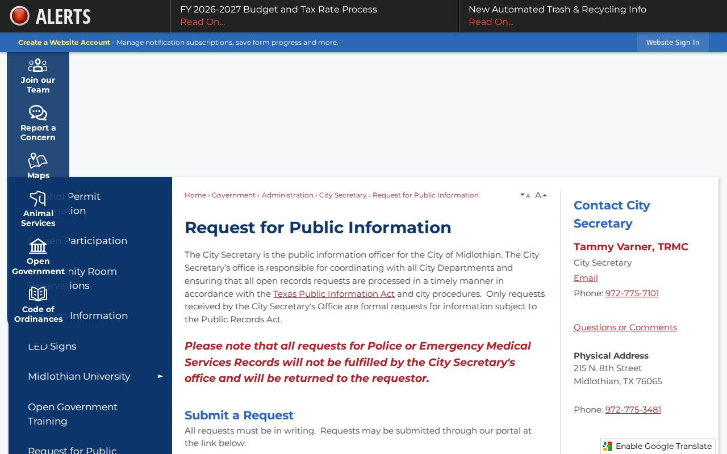727x454 pixels.
Task: Open the Midlothian University menu item
Action: pos(79,376)
